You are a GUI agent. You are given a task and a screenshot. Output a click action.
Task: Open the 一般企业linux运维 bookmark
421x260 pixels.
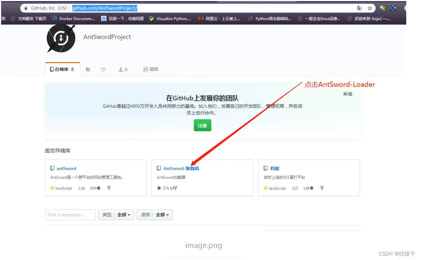pyautogui.click(x=319, y=19)
